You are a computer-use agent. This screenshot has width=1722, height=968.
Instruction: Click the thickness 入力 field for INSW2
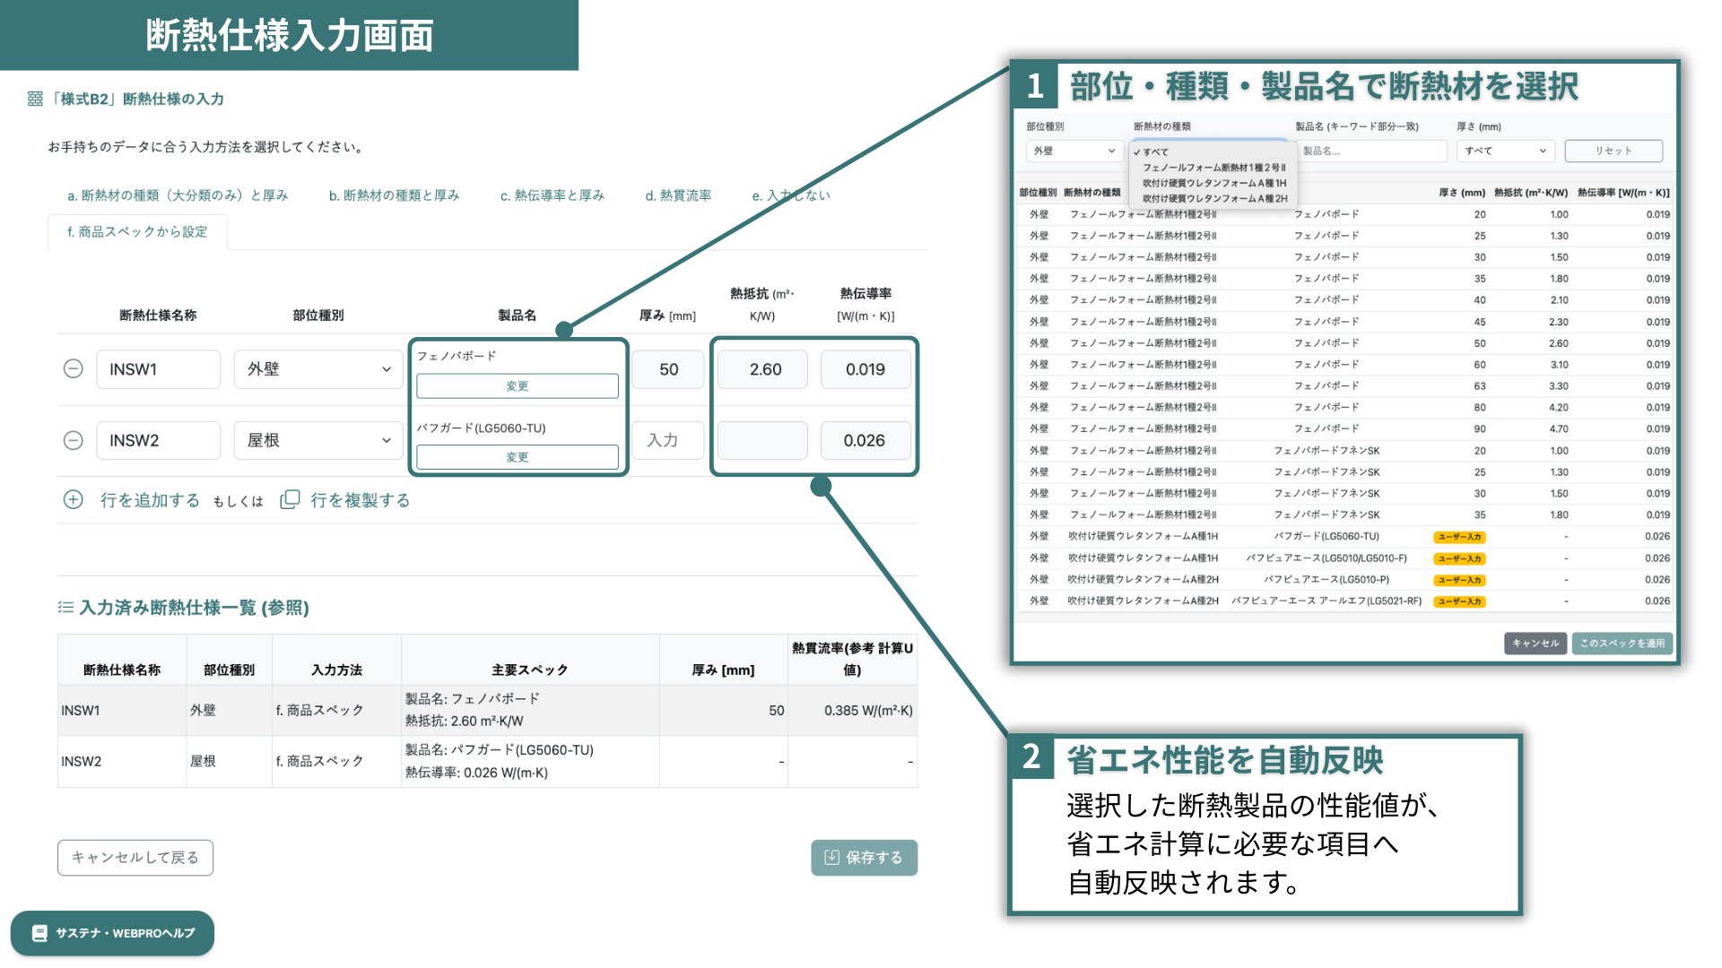click(x=667, y=441)
